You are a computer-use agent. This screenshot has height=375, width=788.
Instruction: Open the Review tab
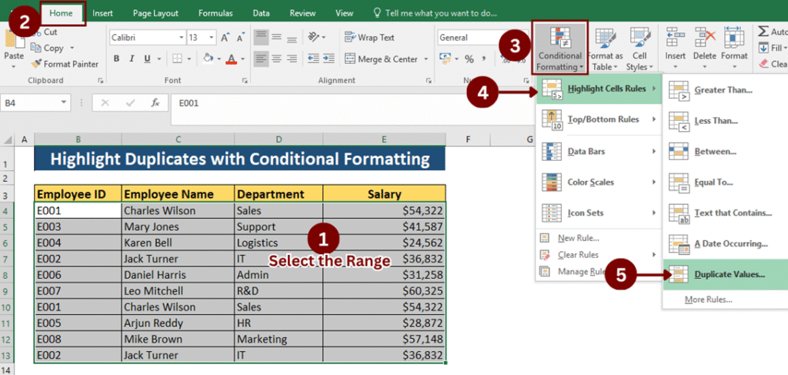(x=302, y=14)
